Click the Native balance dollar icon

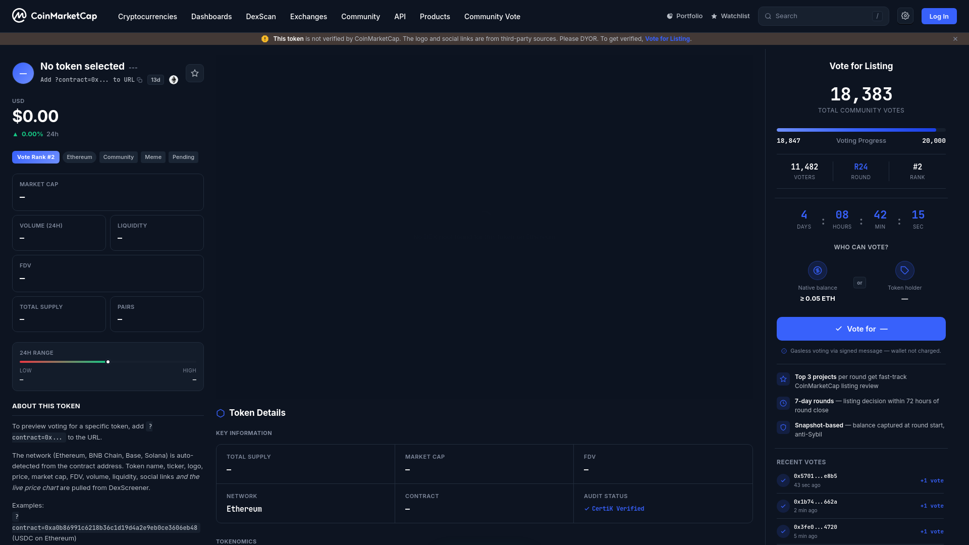point(818,270)
